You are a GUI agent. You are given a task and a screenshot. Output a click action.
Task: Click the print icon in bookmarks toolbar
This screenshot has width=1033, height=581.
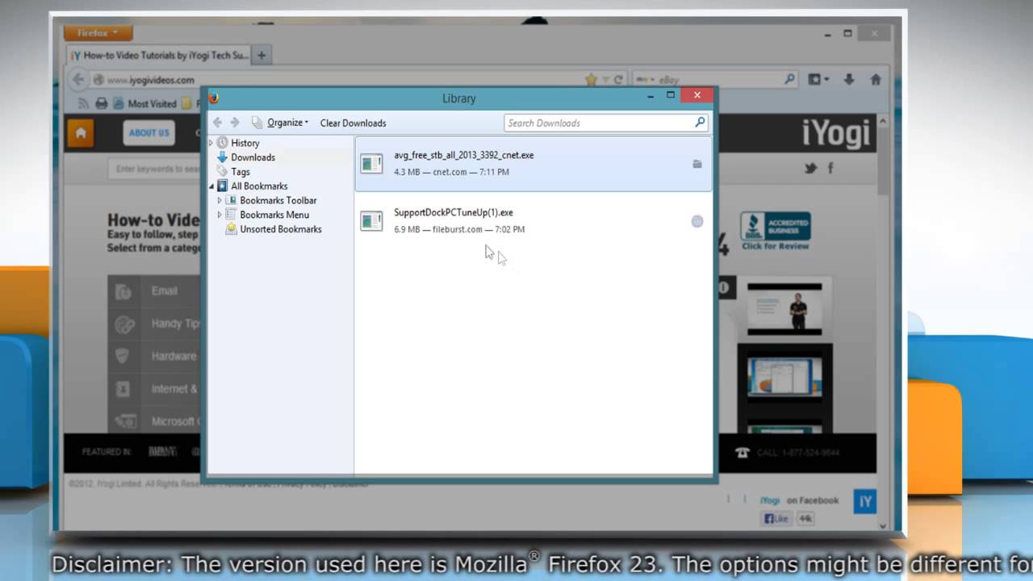tap(102, 103)
